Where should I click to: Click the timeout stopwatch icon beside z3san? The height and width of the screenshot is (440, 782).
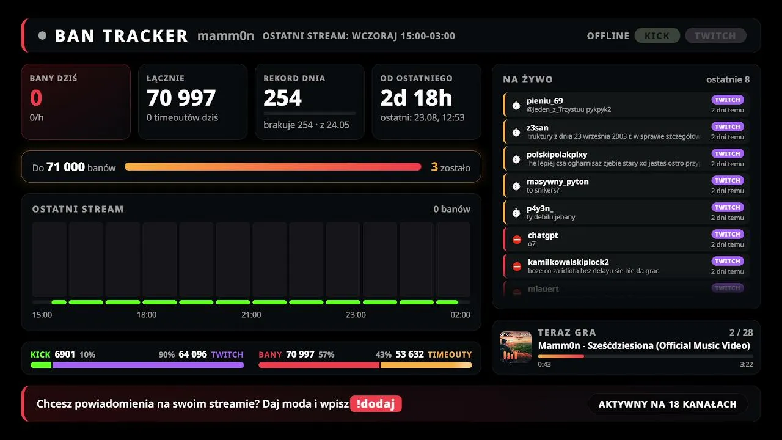[x=516, y=132]
